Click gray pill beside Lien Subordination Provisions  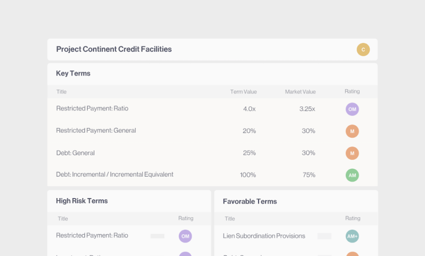[x=324, y=236]
